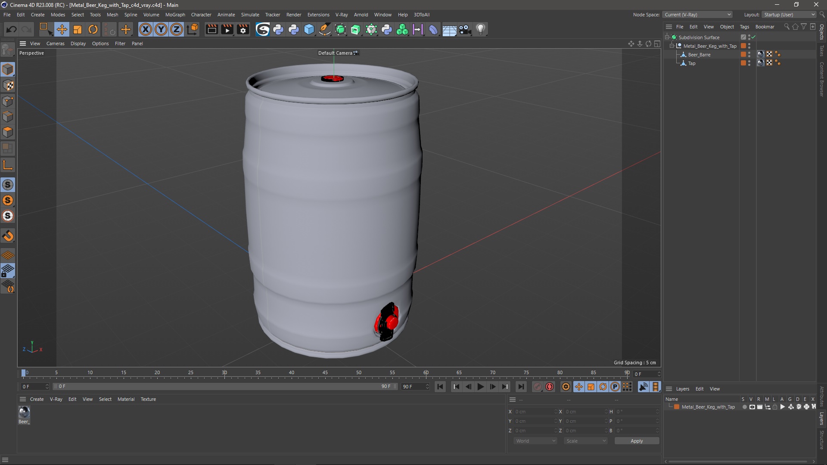This screenshot has width=827, height=465.
Task: Click Tap orange layer swatch
Action: pyautogui.click(x=743, y=63)
